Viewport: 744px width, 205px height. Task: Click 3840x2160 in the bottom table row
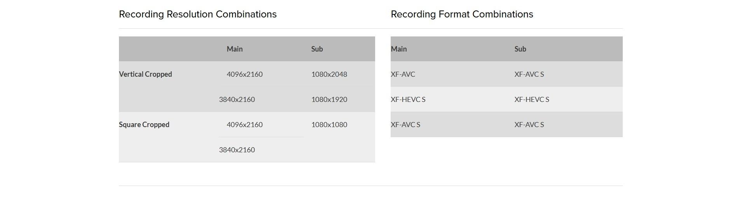pyautogui.click(x=237, y=150)
